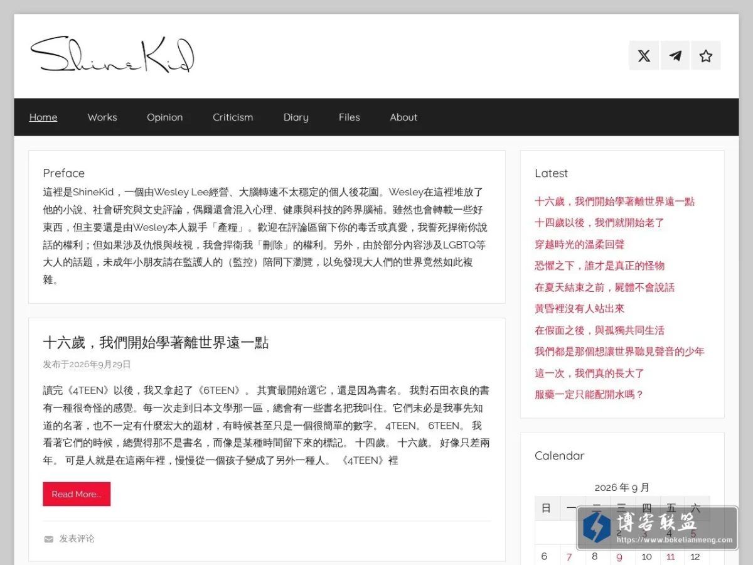Open the Telegram social icon

(x=675, y=55)
